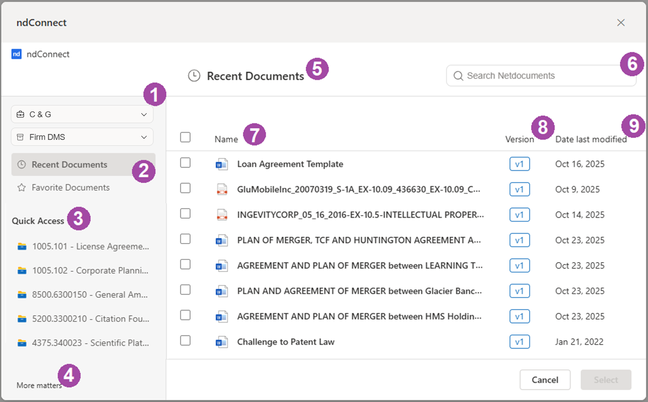The width and height of the screenshot is (648, 402).
Task: Click the Word icon of the Glacier Banc merger document
Action: pos(221,291)
